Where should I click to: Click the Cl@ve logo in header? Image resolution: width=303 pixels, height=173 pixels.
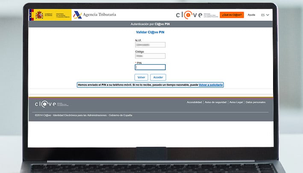pos(197,15)
